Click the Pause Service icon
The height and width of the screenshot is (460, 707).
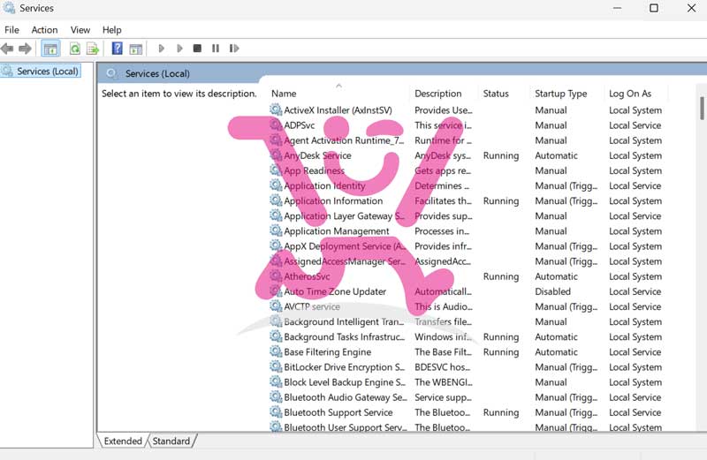tap(216, 49)
